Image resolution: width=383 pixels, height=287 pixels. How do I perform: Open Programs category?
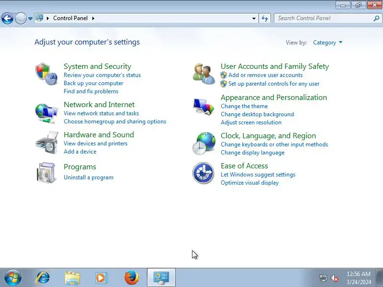pyautogui.click(x=80, y=167)
